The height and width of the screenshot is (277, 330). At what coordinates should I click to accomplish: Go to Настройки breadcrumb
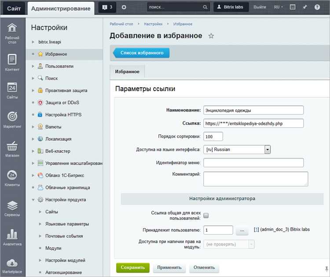coord(153,24)
